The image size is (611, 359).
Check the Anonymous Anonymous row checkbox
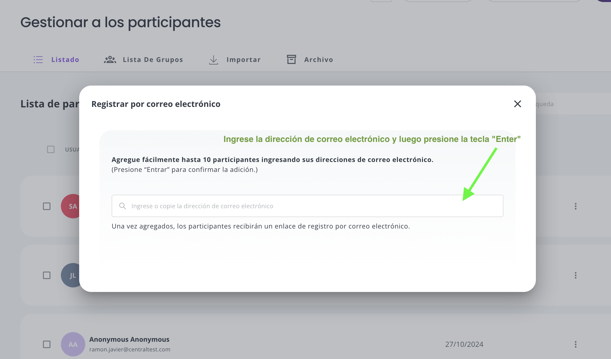point(47,344)
